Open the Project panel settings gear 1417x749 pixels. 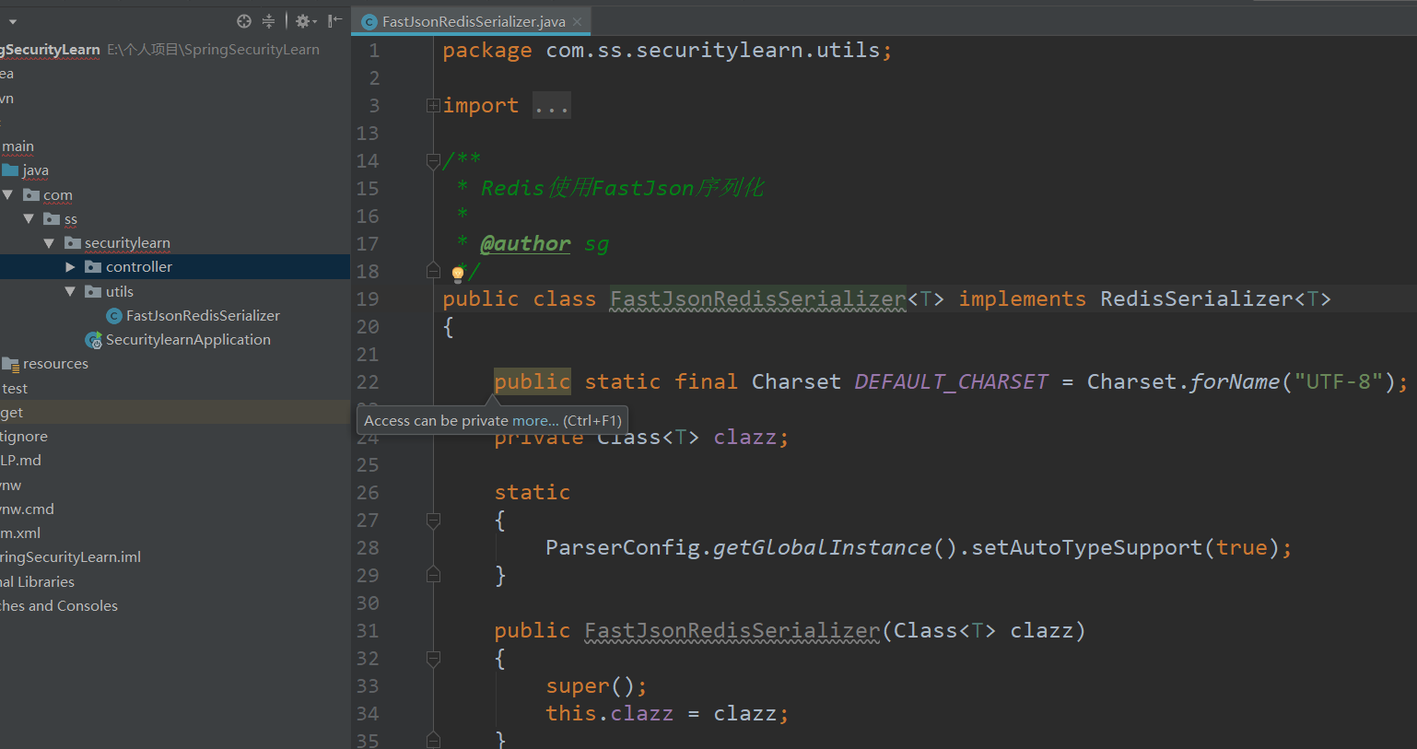(305, 21)
